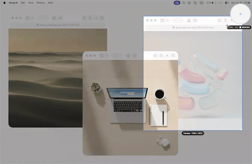The width and height of the screenshot is (252, 164).
Task: Click the battery status in menu bar
Action: pyautogui.click(x=211, y=3)
